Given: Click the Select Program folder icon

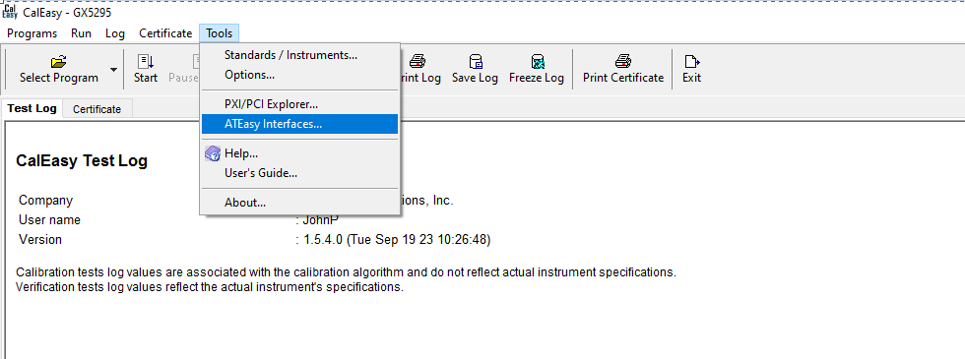Looking at the screenshot, I should [x=58, y=61].
